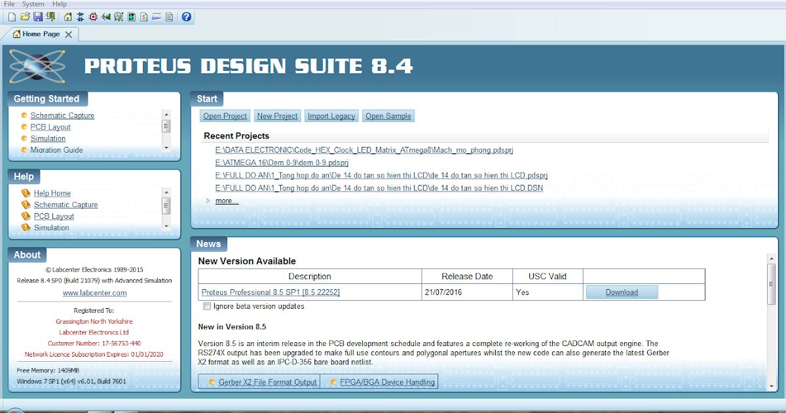Open Simulation link in Help panel
This screenshot has width=786, height=413.
[x=51, y=227]
